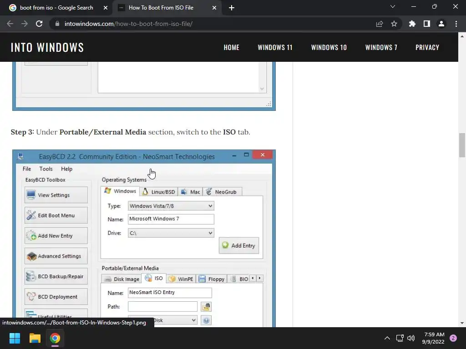Screen dimensions: 466x349
Task: Select the Linux/BSD tab
Action: pyautogui.click(x=159, y=192)
